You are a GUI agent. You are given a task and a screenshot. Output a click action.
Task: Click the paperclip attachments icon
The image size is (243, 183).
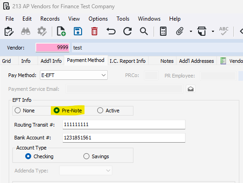[x=180, y=32]
